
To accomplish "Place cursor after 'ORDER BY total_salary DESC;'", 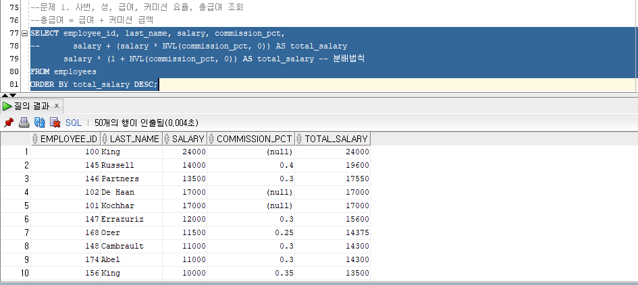I will (158, 85).
